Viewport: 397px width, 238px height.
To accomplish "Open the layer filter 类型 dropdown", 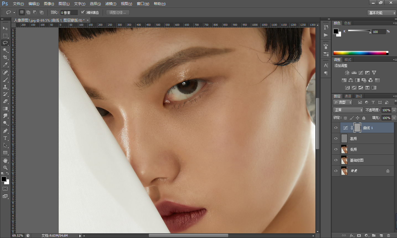I will pyautogui.click(x=342, y=102).
